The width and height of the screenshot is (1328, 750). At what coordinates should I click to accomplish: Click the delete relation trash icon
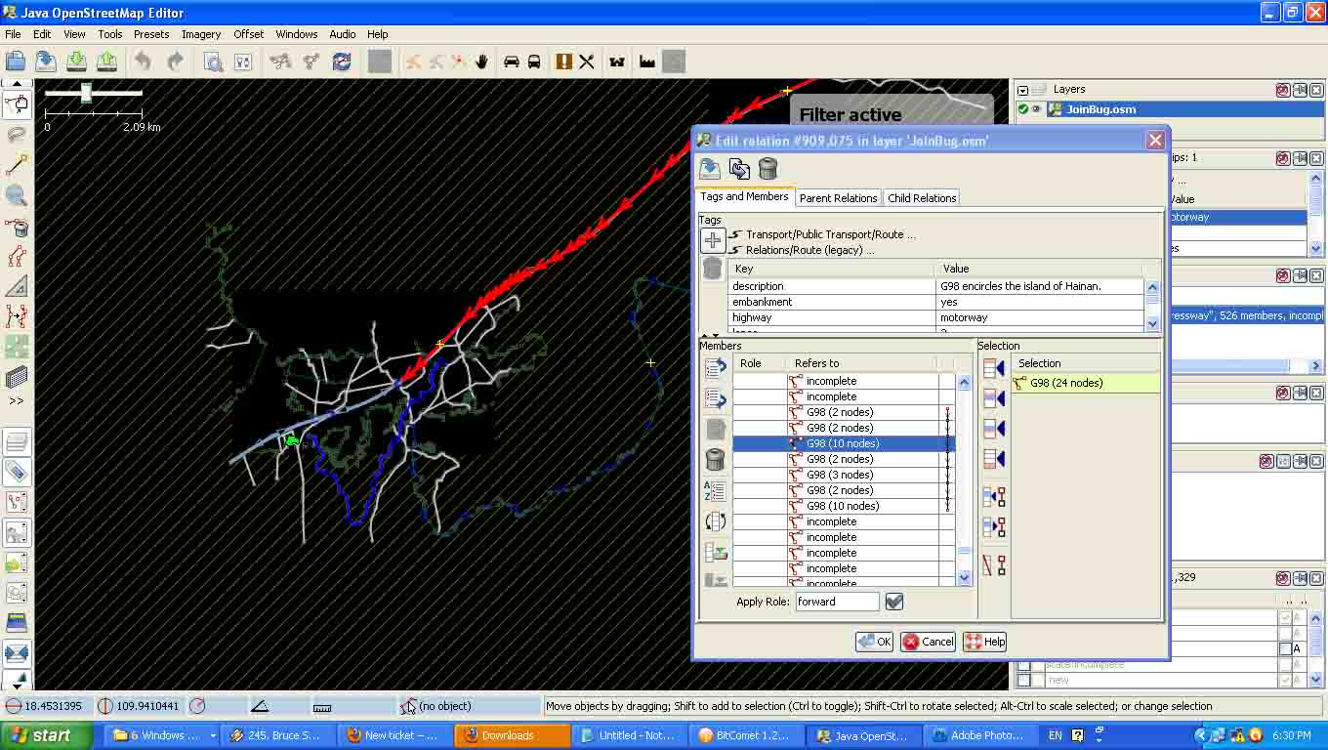pos(768,169)
